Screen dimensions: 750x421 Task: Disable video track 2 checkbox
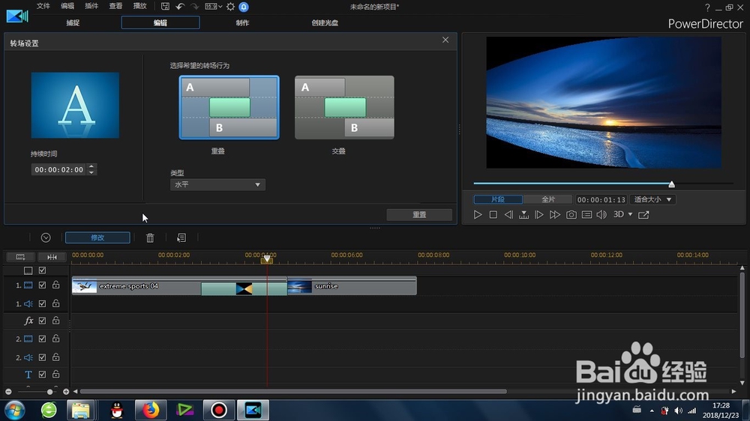coord(42,339)
